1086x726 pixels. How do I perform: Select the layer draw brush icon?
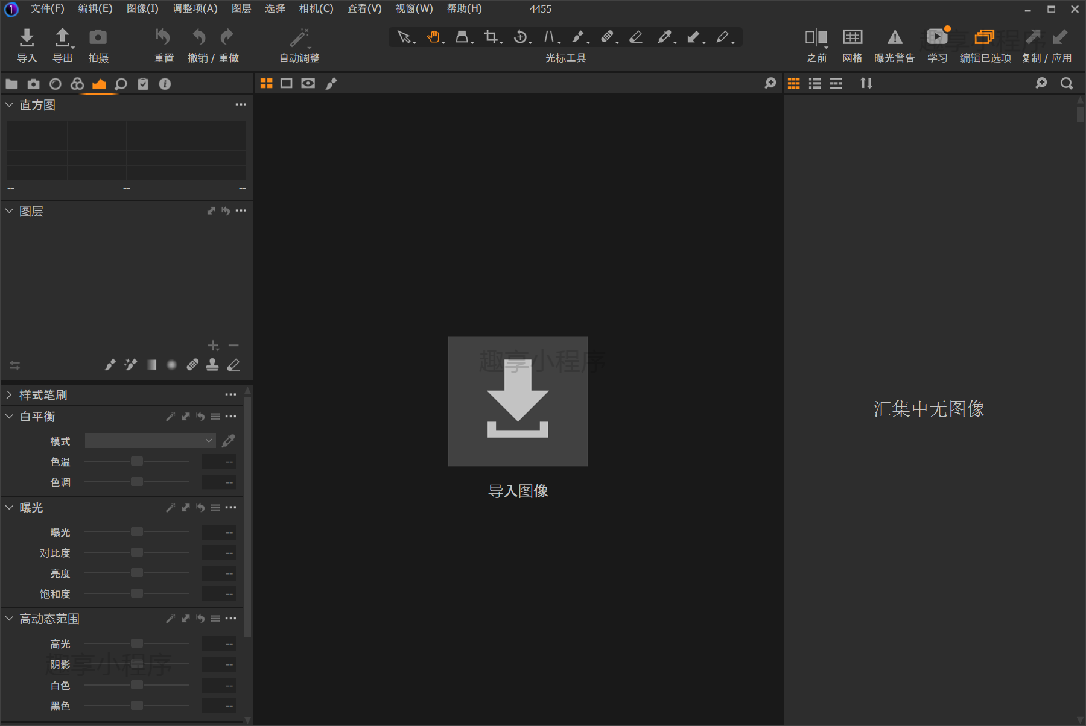tap(110, 365)
